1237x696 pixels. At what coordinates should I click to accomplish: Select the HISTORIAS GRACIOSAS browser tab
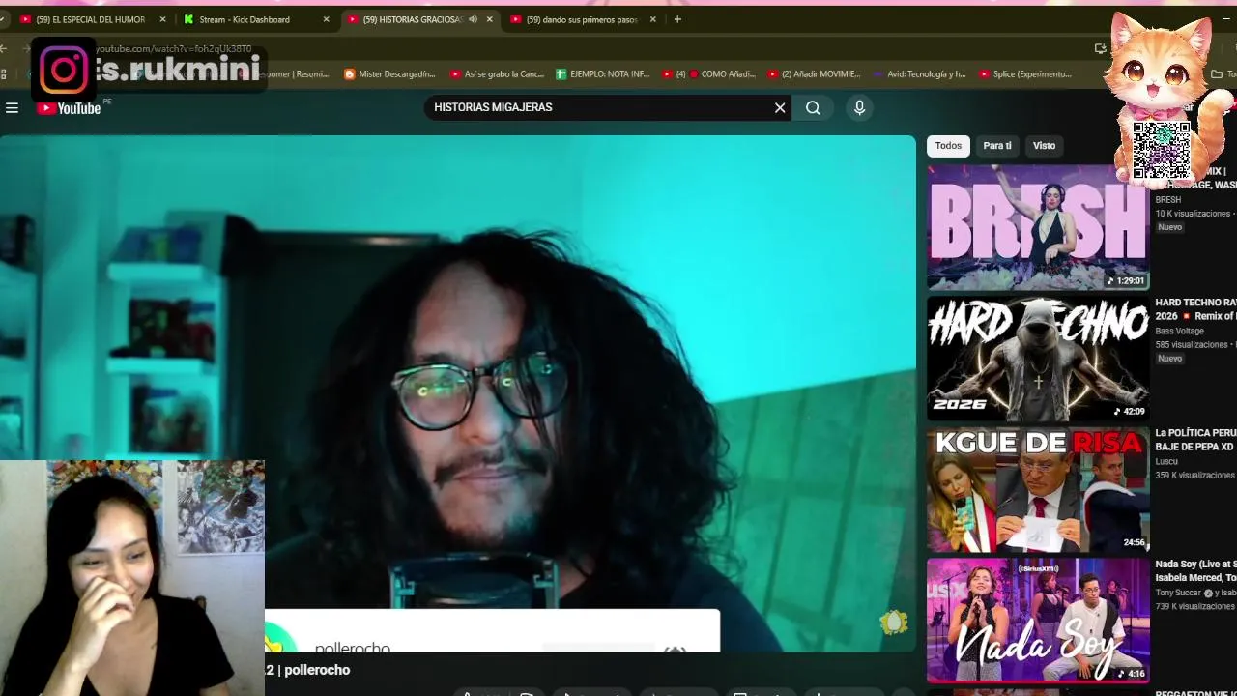pyautogui.click(x=412, y=19)
